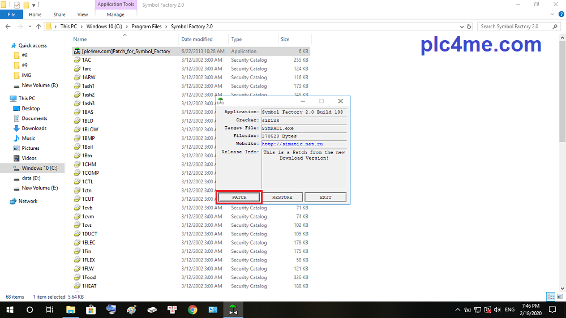Image resolution: width=566 pixels, height=318 pixels.
Task: Click the Windows Start button
Action: tap(10, 310)
